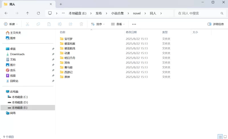Open 主文件夹 in navigation pane
Image resolution: width=228 pixels, height=139 pixels.
13,33
